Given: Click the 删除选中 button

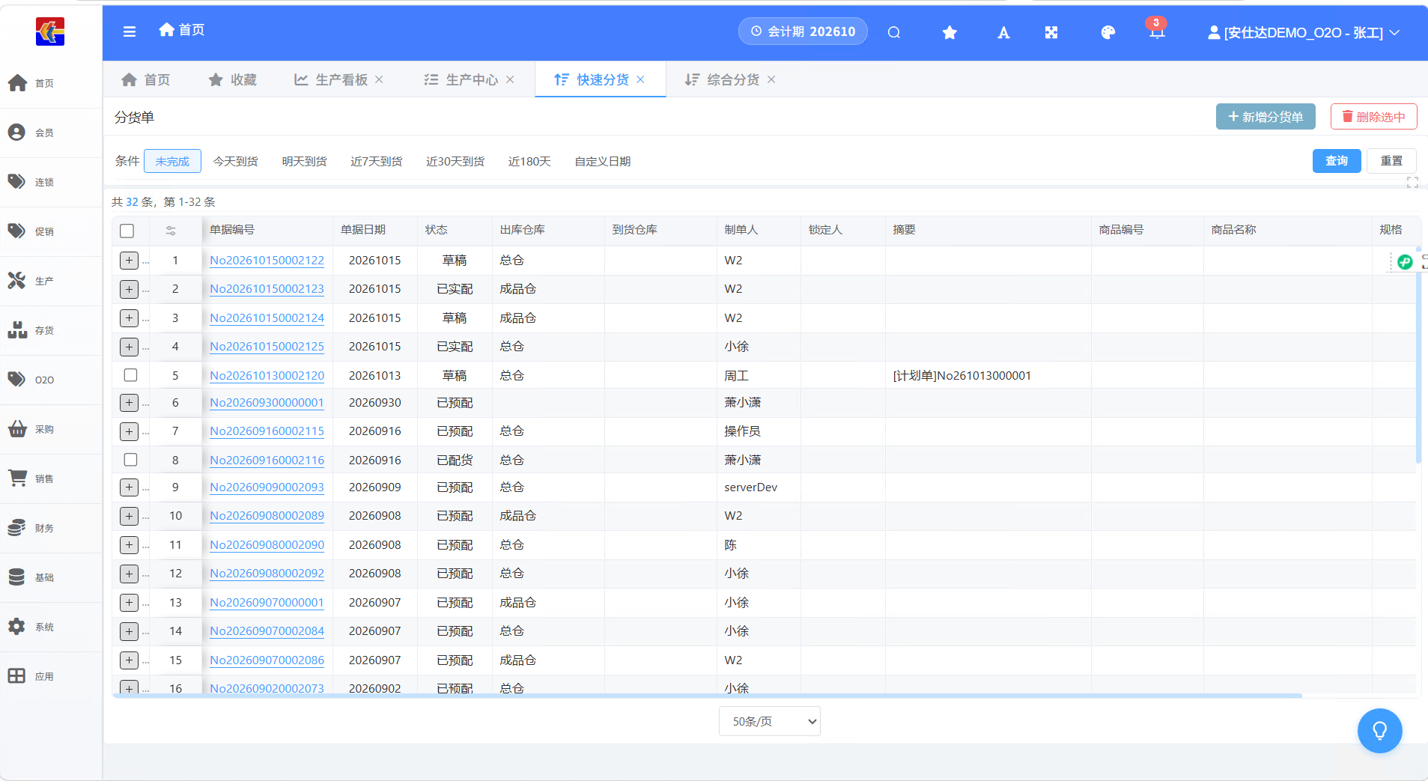Looking at the screenshot, I should click(1373, 117).
